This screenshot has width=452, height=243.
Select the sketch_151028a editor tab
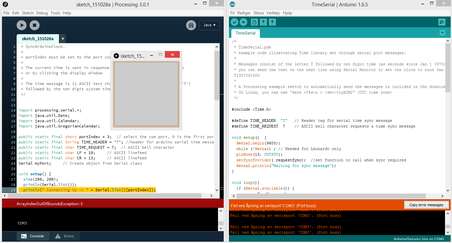pos(38,39)
